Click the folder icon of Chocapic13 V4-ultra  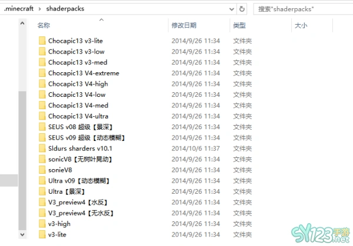pos(42,116)
